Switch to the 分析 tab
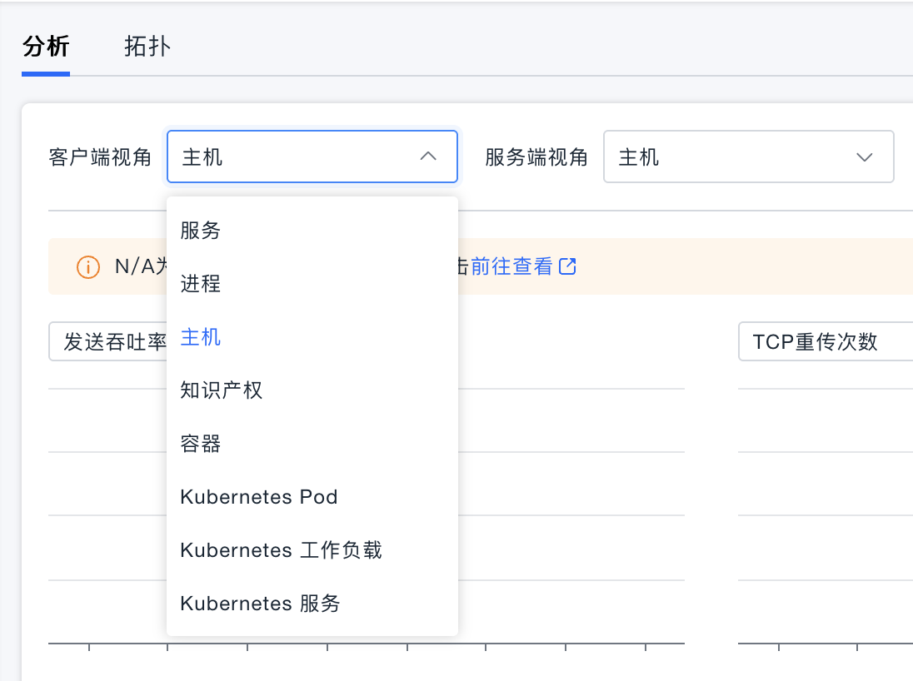913x681 pixels. tap(46, 47)
